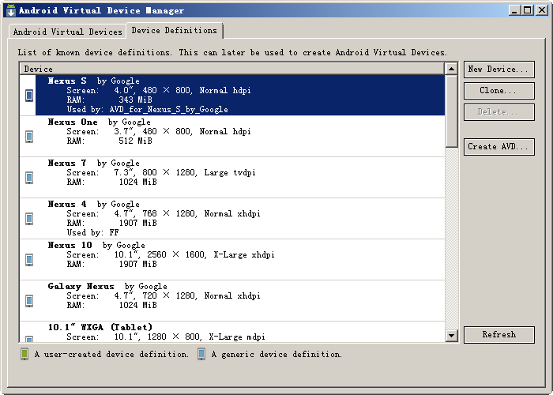
Task: Click the Clone button
Action: (499, 91)
